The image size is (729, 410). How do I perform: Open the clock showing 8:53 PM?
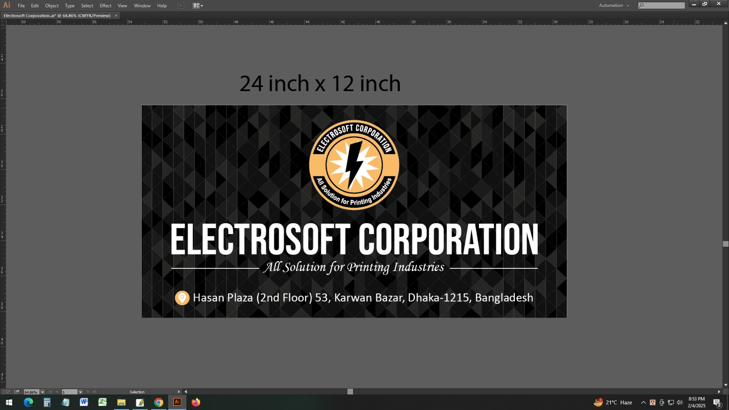[697, 402]
